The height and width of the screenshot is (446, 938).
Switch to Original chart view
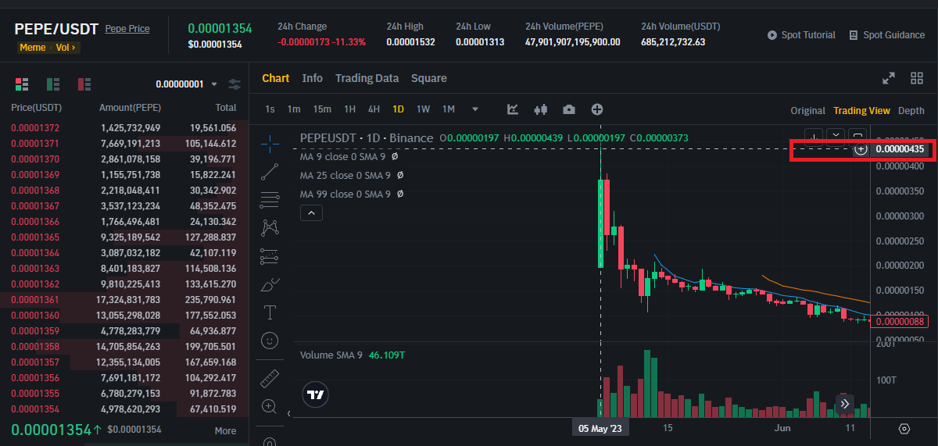click(807, 111)
